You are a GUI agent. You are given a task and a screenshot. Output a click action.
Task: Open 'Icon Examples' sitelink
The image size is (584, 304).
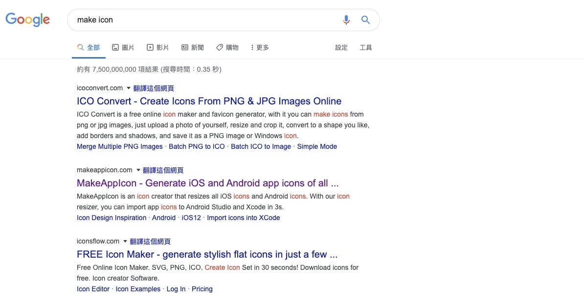138,289
